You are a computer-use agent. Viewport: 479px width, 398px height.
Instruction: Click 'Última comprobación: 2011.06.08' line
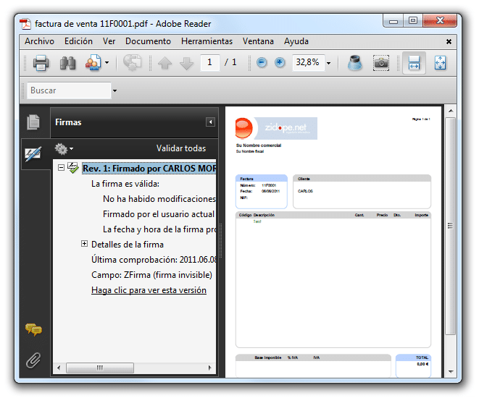coord(154,260)
